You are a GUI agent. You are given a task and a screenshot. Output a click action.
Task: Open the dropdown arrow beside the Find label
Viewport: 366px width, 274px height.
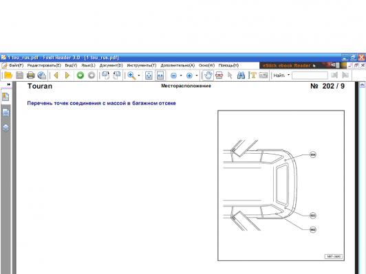tap(289, 75)
